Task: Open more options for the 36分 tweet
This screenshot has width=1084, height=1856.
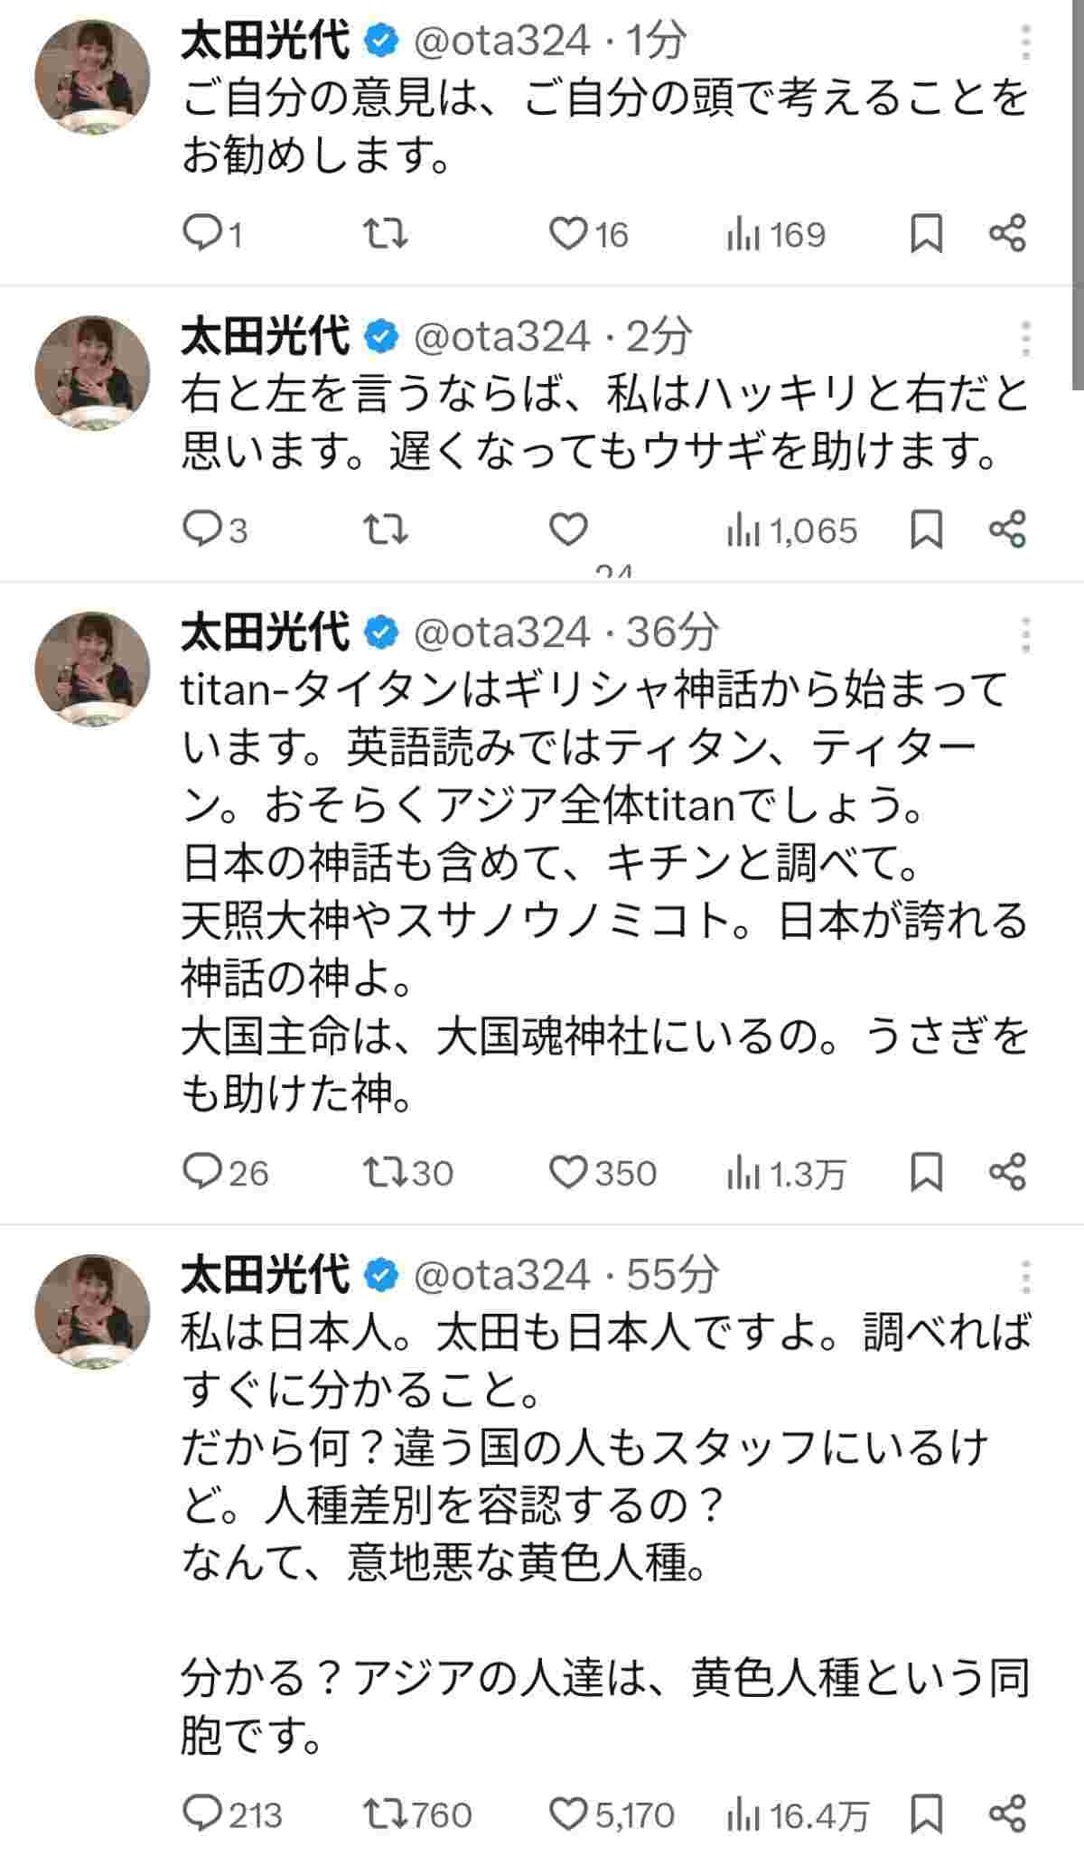Action: 1025,634
